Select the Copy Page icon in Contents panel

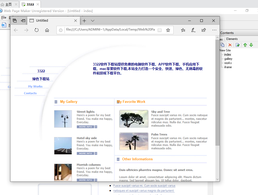click(222, 45)
